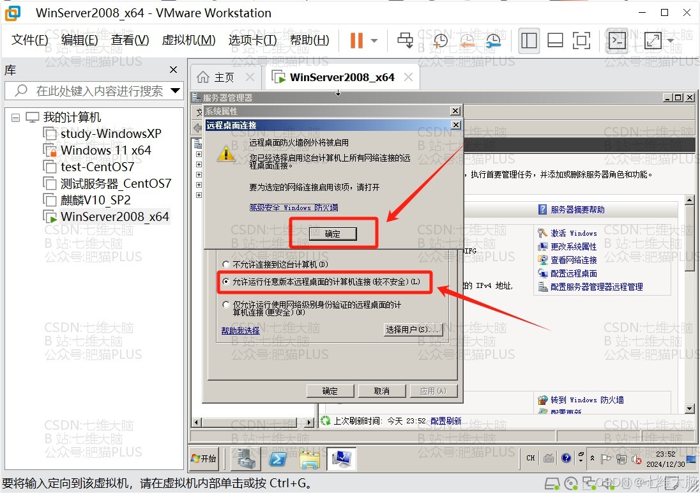Open the library search dropdown arrow

coord(176,91)
